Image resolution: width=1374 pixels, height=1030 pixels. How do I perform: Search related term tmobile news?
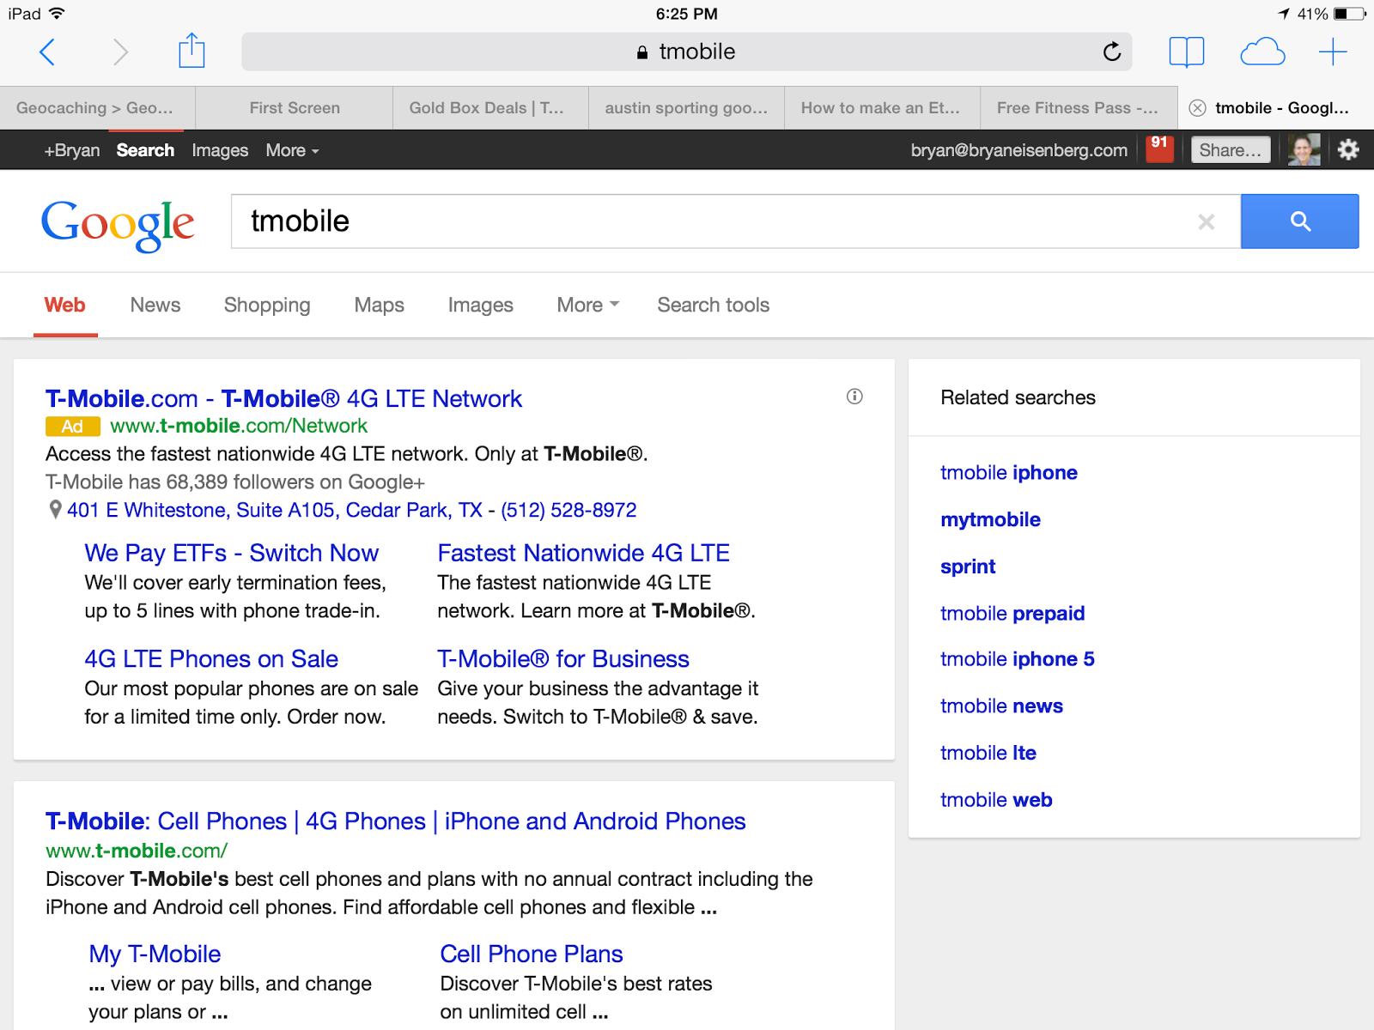click(x=1001, y=706)
